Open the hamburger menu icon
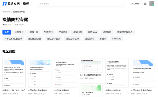The image size is (158, 97). [145, 4]
